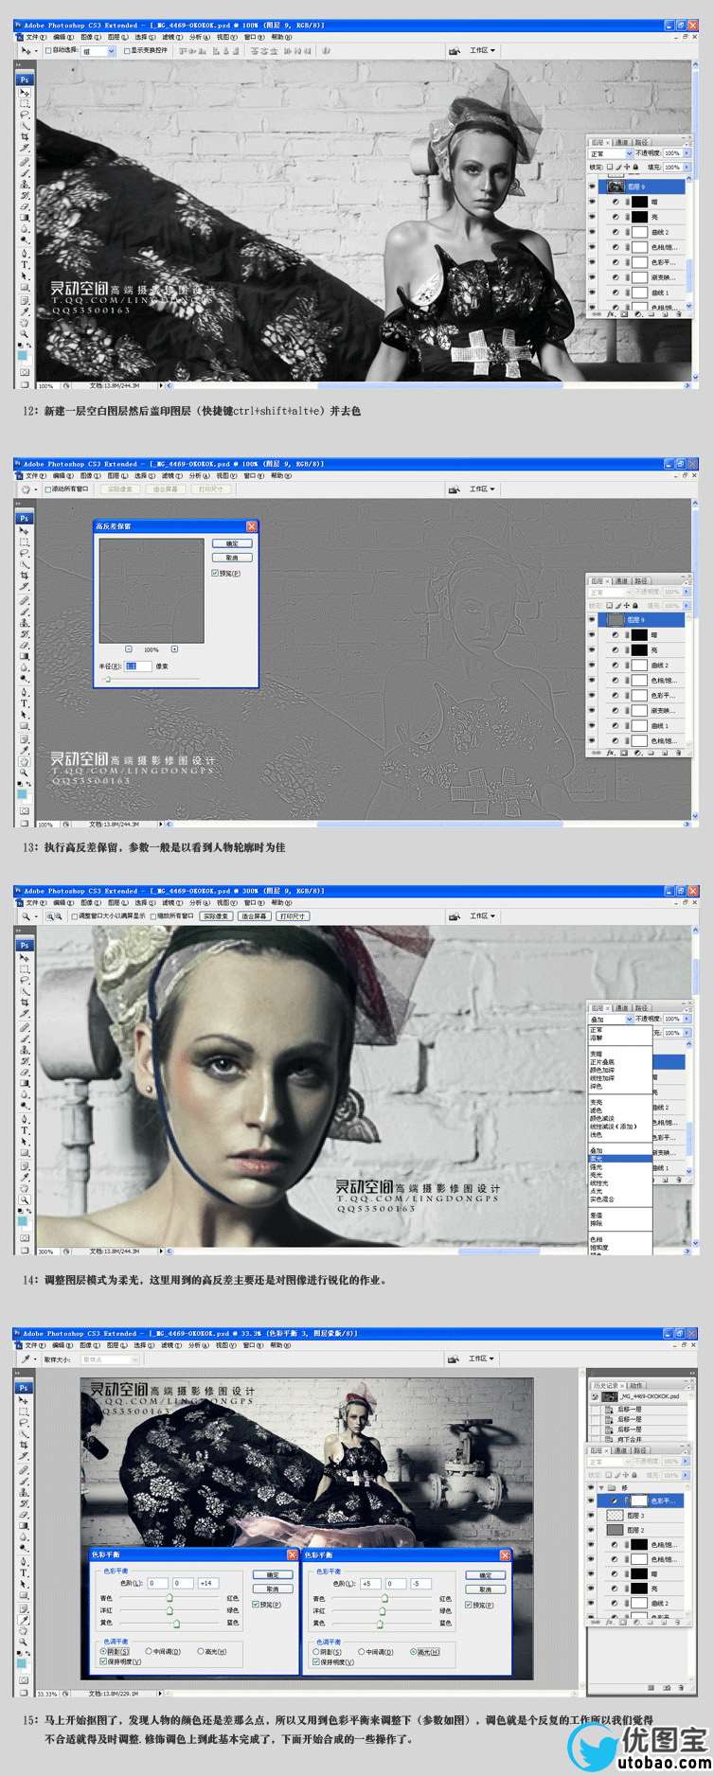Toggle 滚动所有窗口 checkbox in step 13 screenshot

coord(48,489)
